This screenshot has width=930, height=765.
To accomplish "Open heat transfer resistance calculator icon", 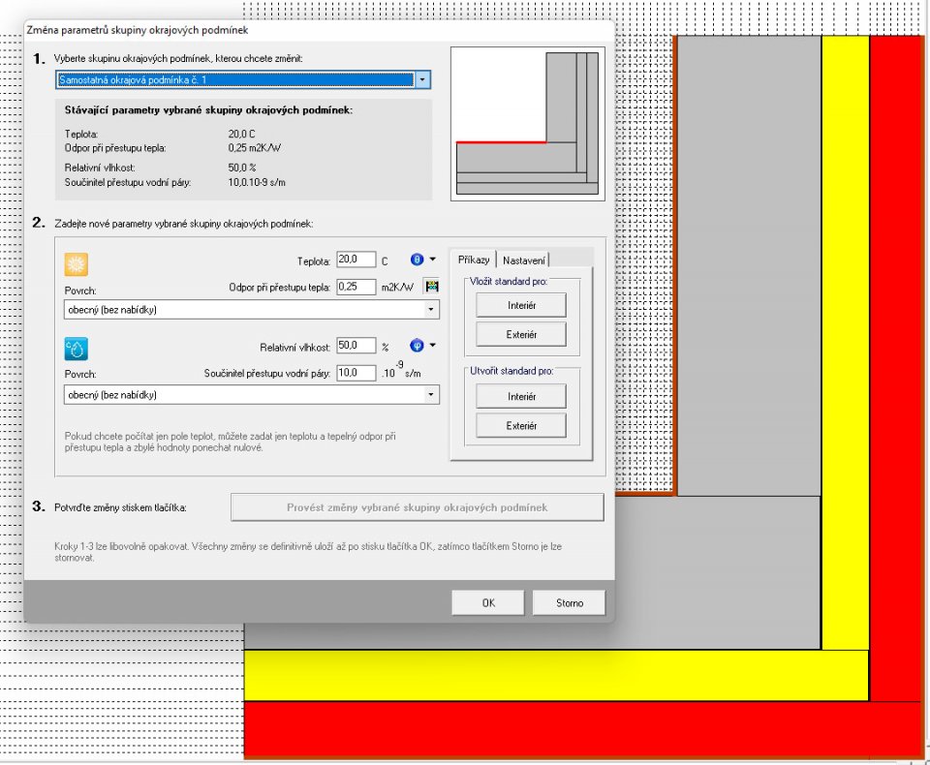I will pyautogui.click(x=432, y=287).
